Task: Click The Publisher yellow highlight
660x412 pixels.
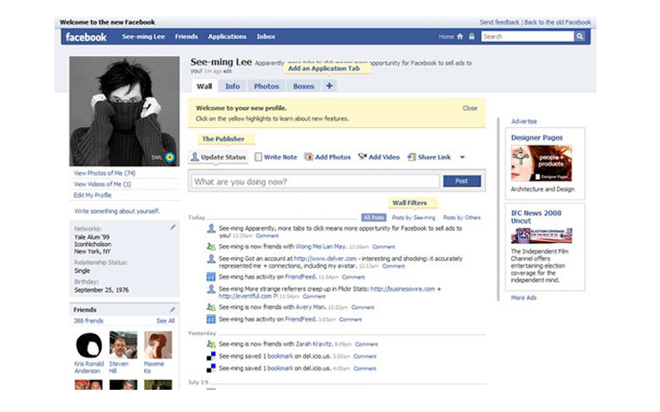Action: coord(226,139)
